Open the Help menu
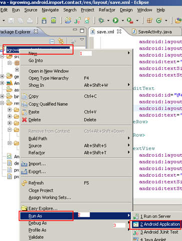 coord(160,10)
